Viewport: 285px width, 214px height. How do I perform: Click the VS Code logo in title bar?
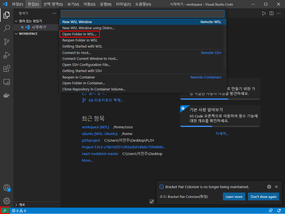[5, 4]
